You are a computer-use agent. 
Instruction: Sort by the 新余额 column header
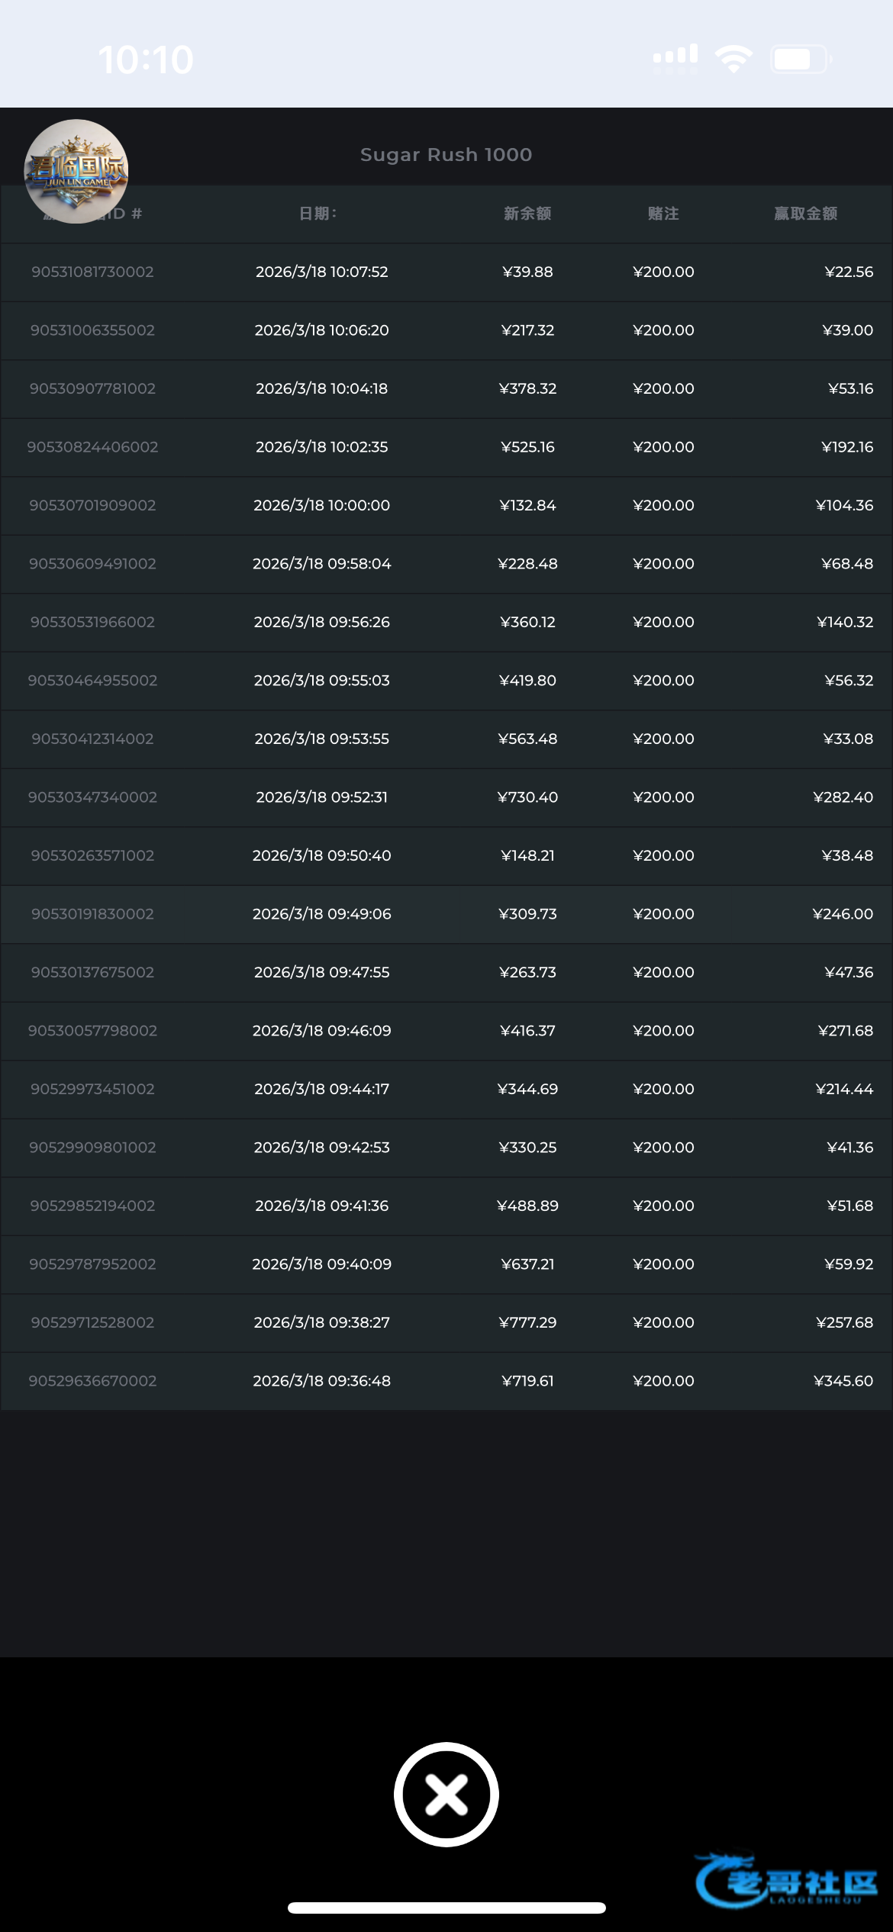[527, 214]
